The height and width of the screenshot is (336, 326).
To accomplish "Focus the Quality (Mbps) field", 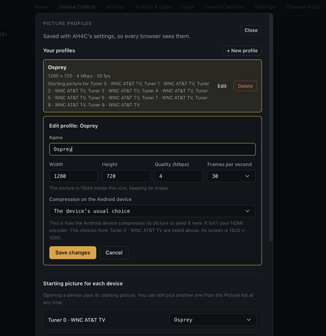I will 179,176.
